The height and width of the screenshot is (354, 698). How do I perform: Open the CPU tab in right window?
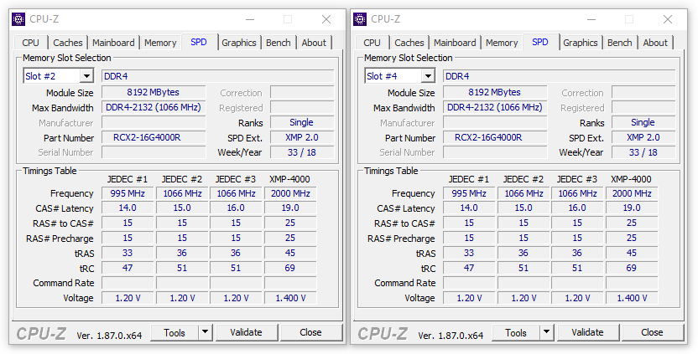[372, 43]
